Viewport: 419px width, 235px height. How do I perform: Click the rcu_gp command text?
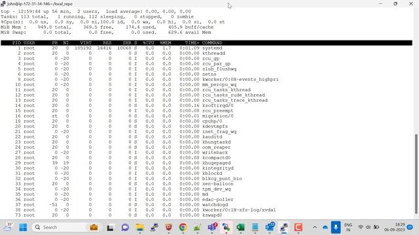pos(211,59)
